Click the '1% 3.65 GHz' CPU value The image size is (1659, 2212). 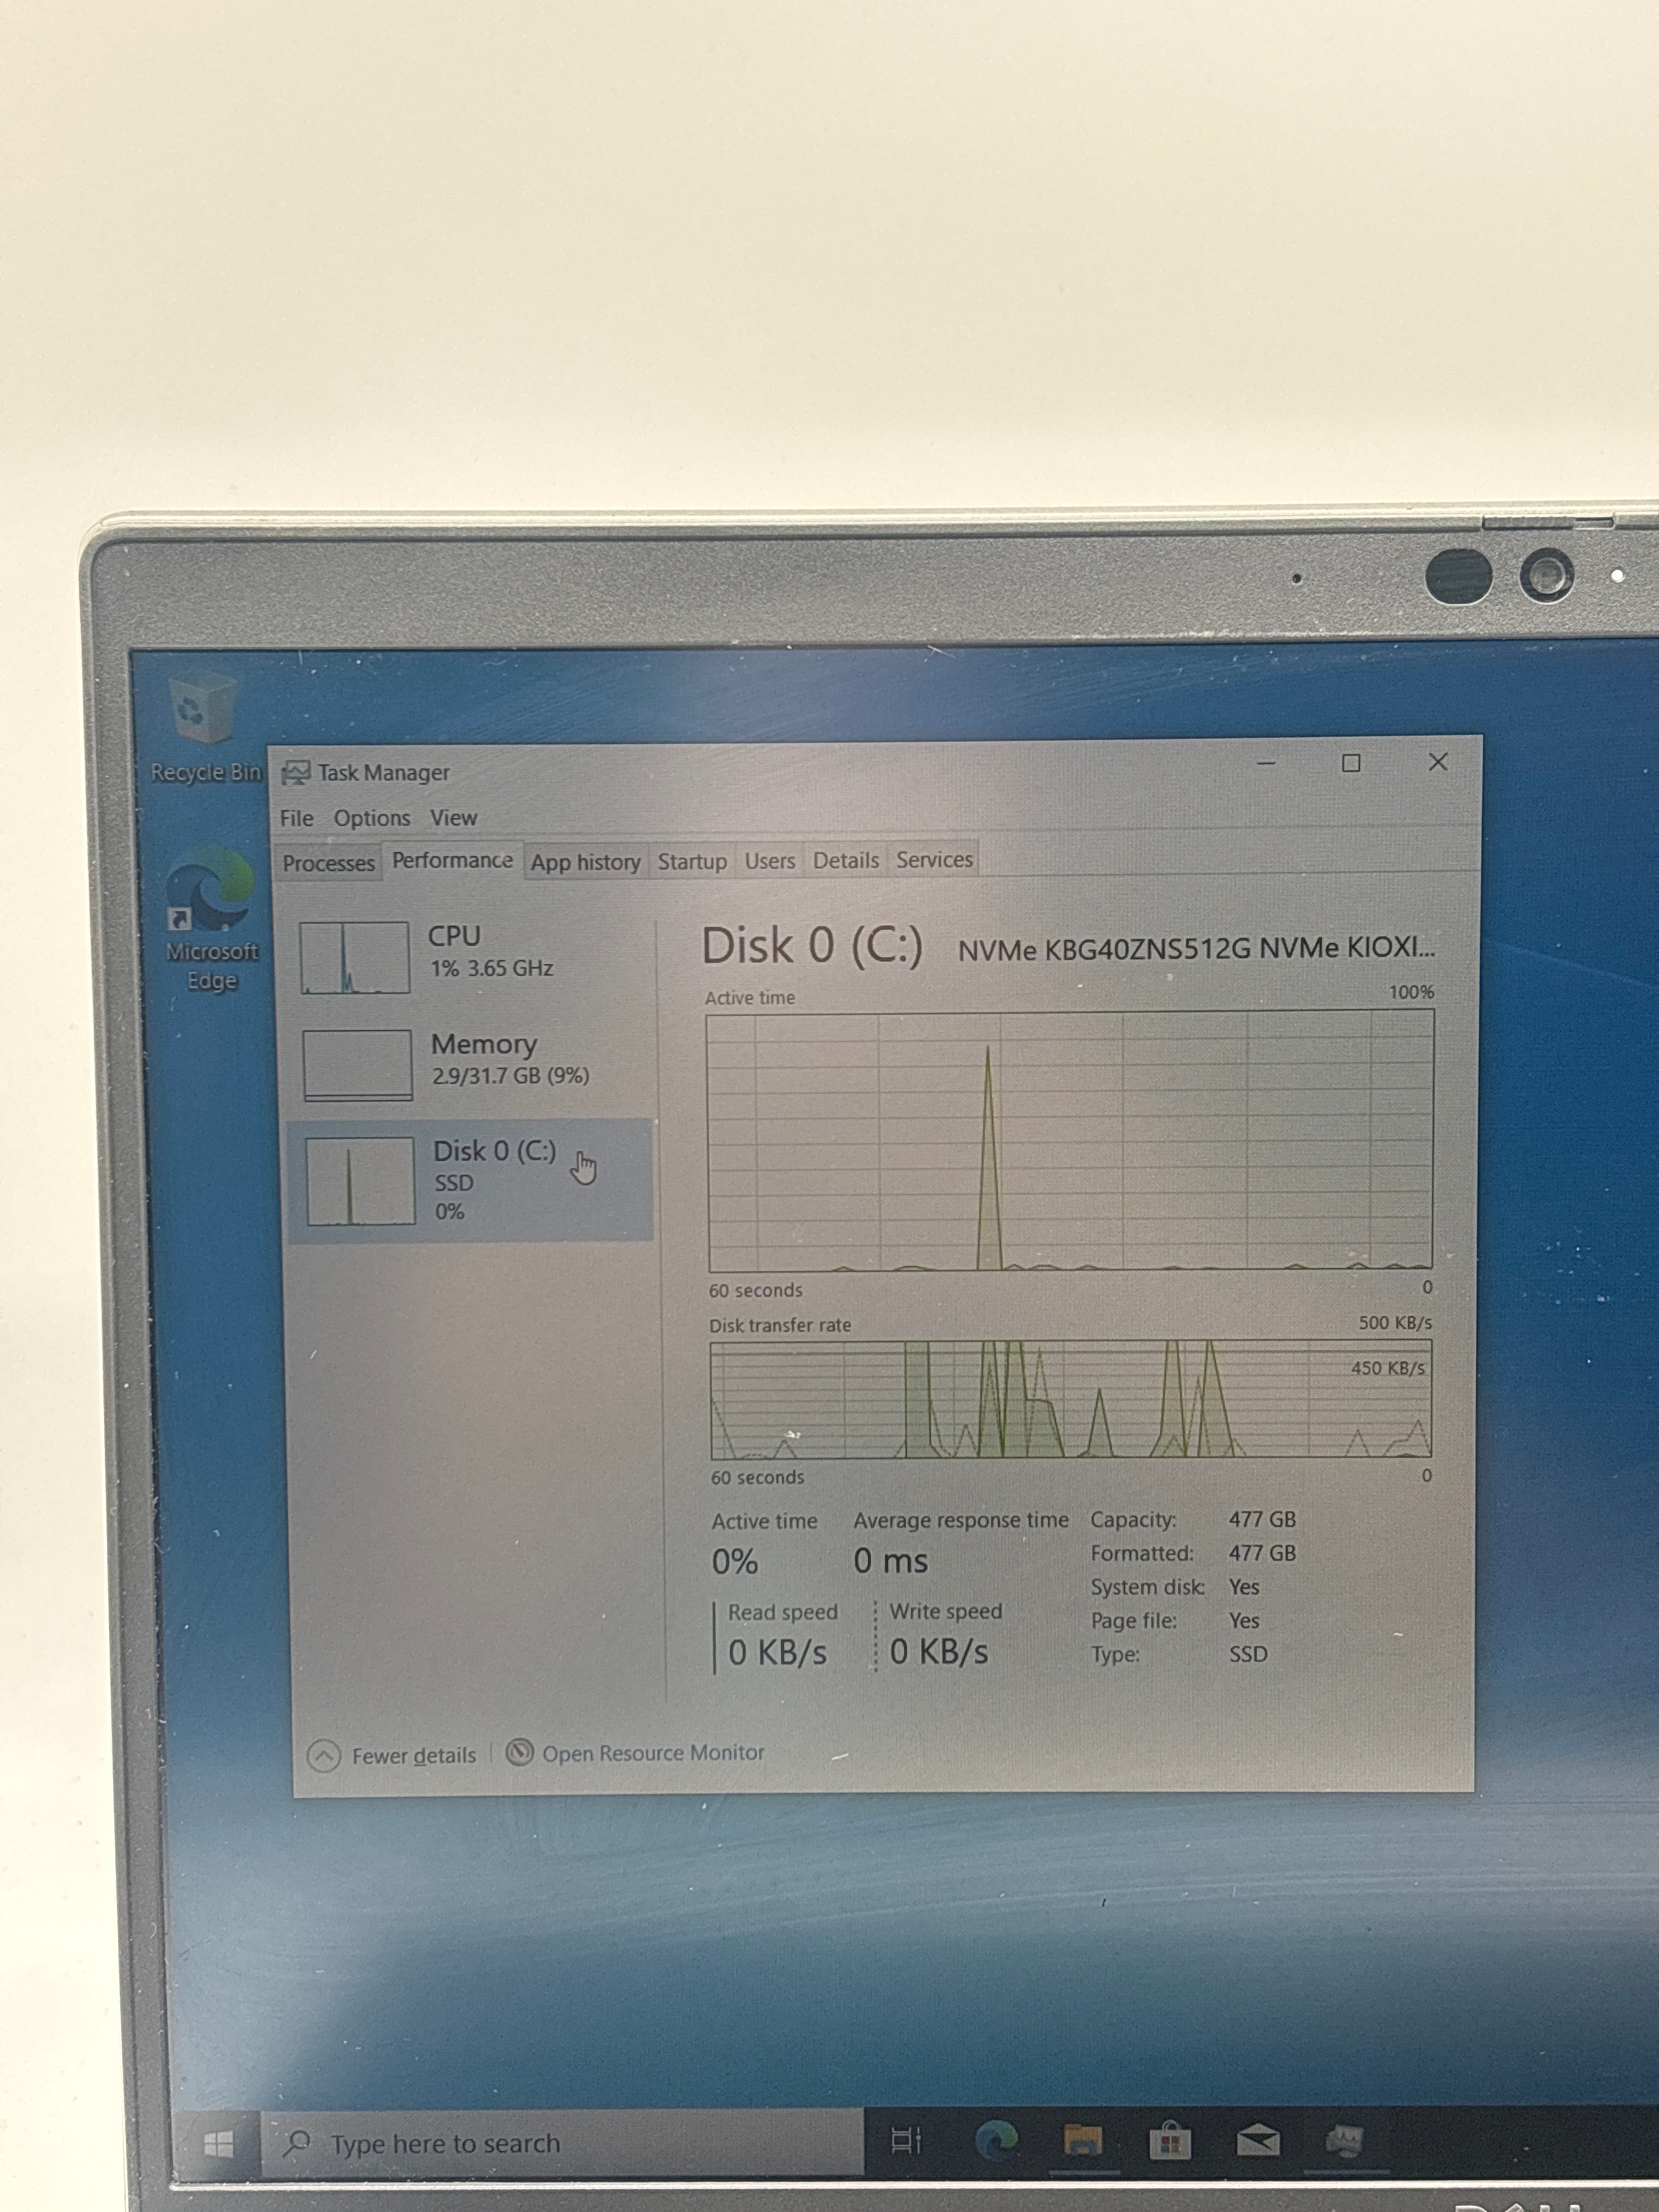pyautogui.click(x=492, y=968)
